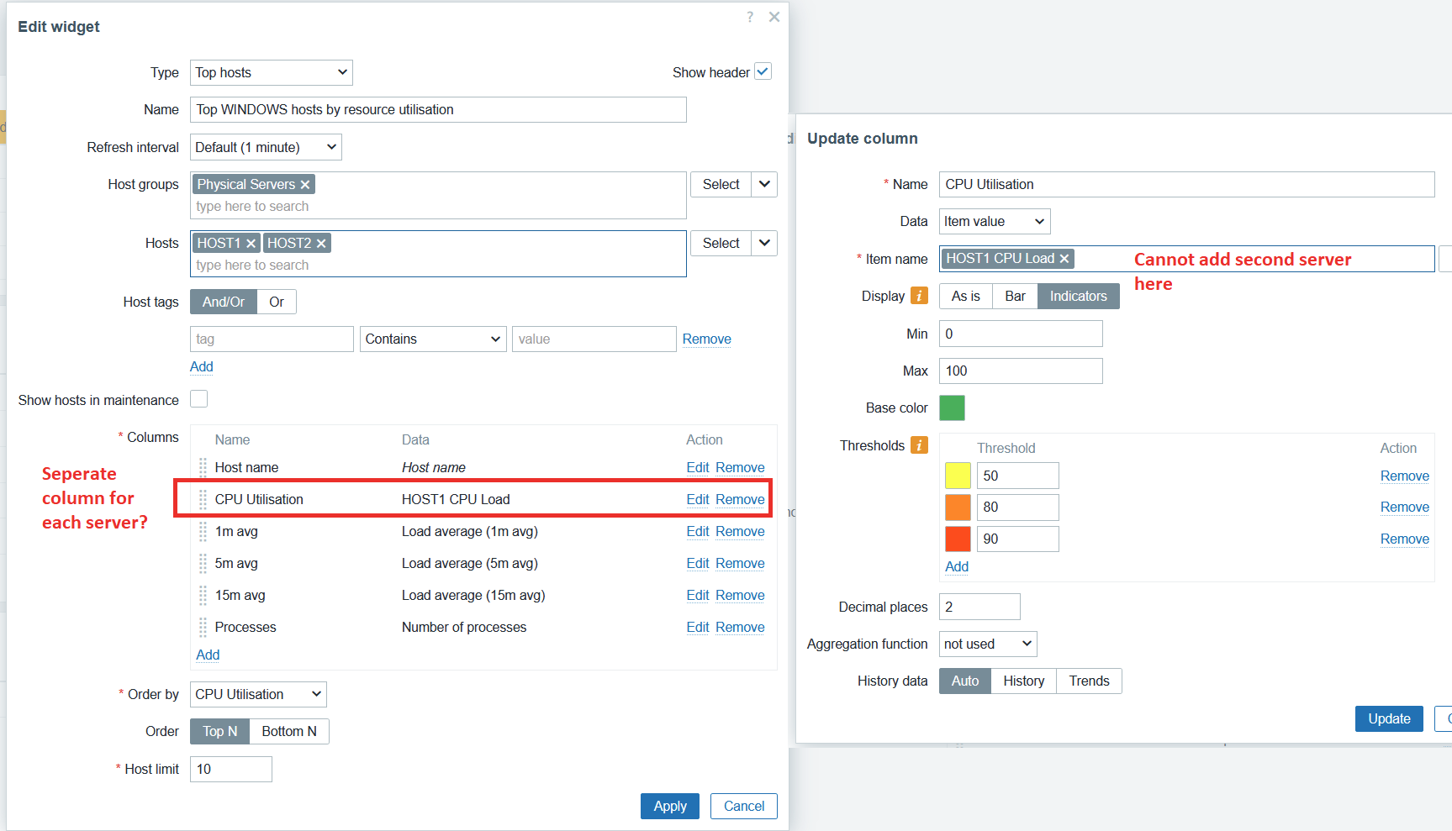Toggle Show header checkbox

click(x=763, y=72)
